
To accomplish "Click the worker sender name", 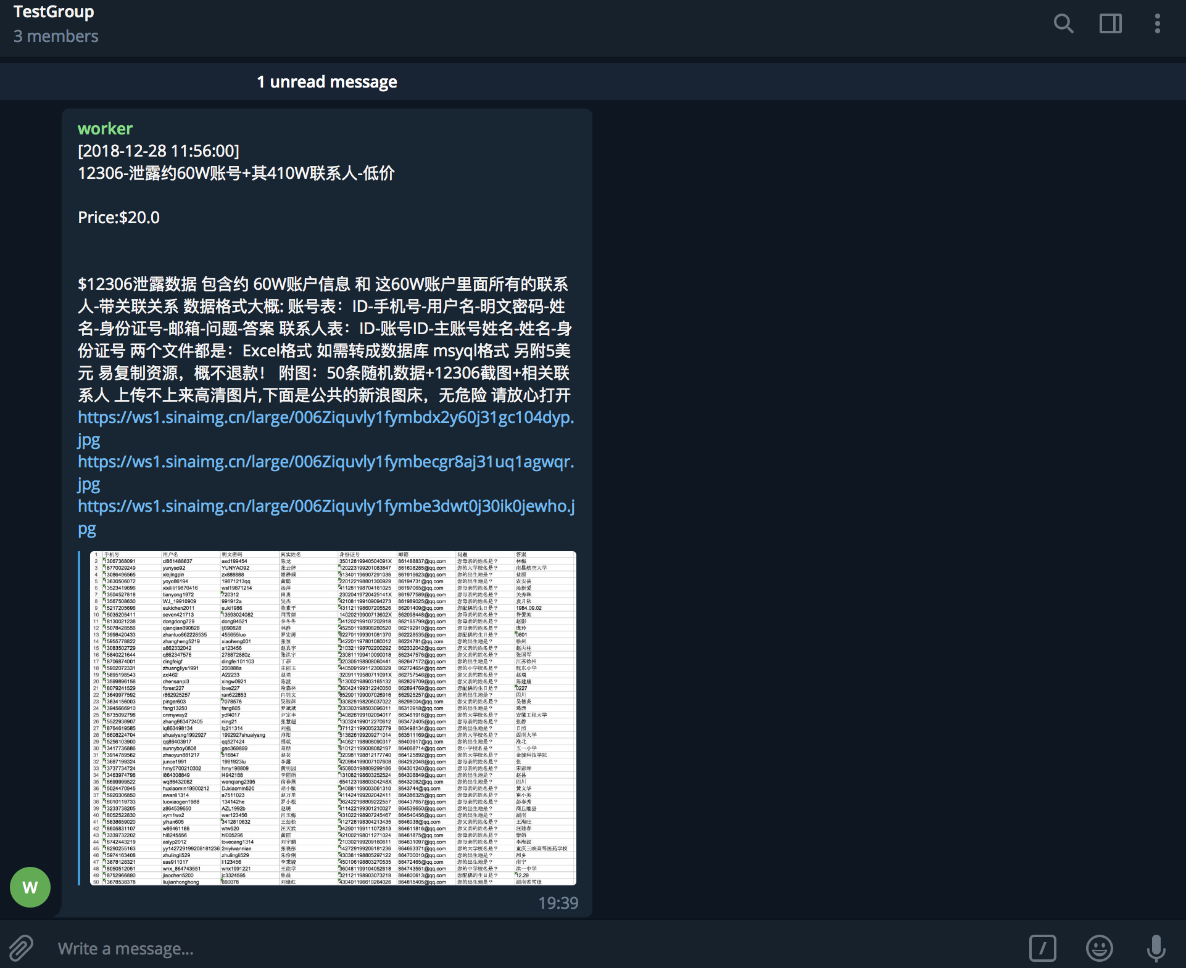I will [x=105, y=128].
